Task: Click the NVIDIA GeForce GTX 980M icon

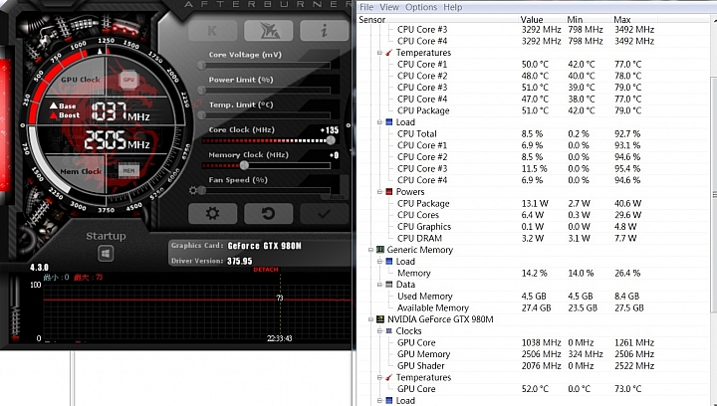Action: pyautogui.click(x=380, y=319)
